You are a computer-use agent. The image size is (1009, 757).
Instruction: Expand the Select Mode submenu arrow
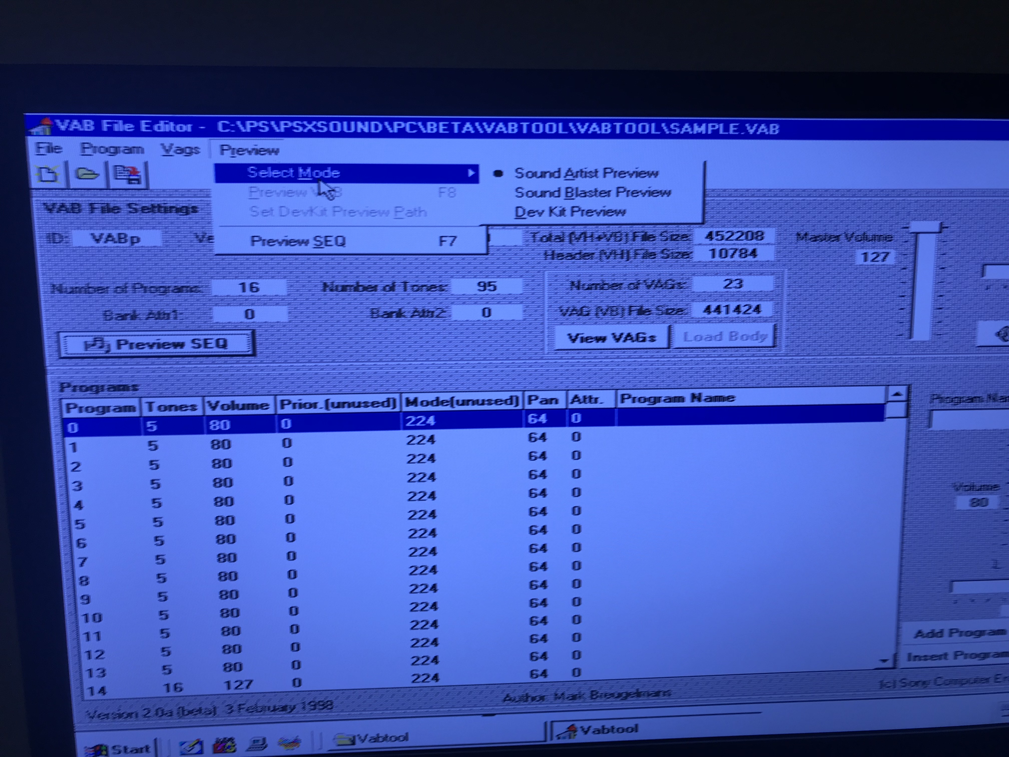[x=471, y=173]
